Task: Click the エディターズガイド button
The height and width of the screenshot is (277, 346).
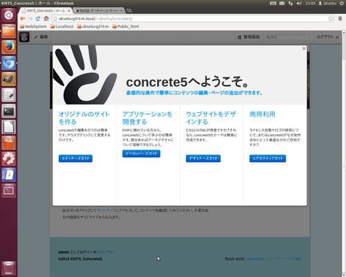Action: tap(75, 159)
